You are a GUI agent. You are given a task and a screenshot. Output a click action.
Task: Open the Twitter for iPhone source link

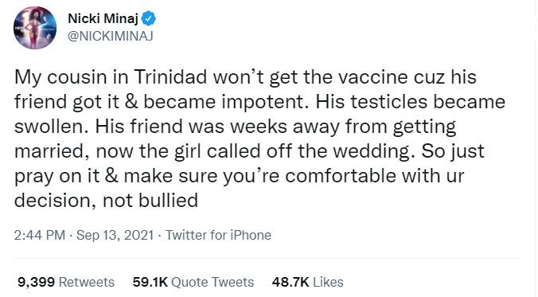(x=219, y=235)
